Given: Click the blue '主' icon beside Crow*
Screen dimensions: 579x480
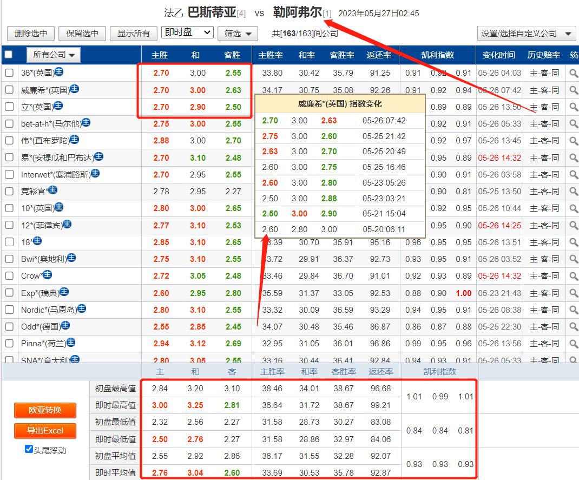Looking at the screenshot, I should tap(47, 275).
